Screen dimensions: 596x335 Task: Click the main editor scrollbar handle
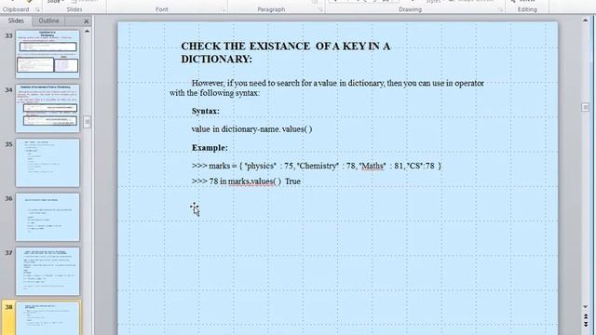(586, 107)
